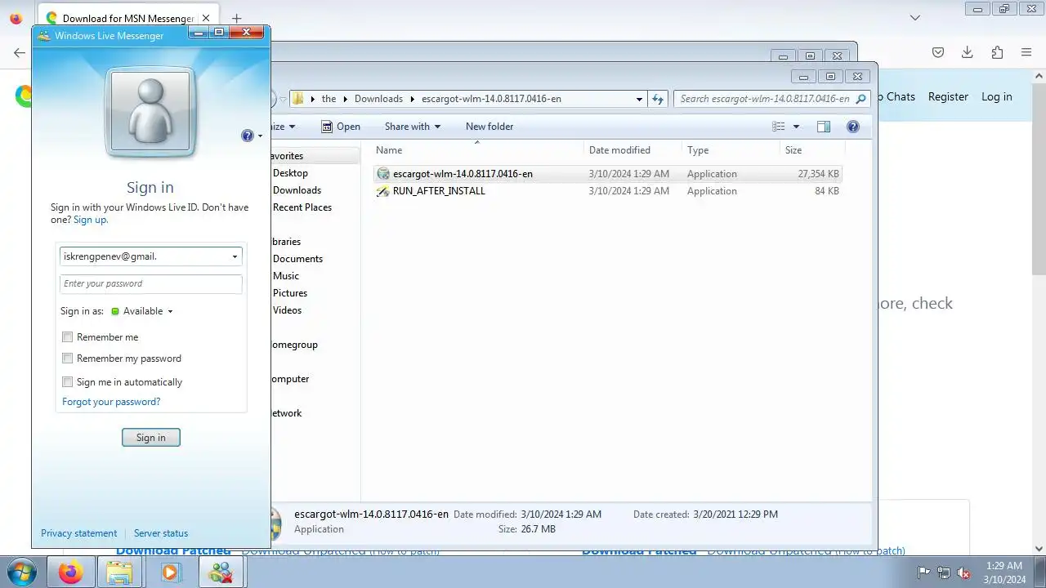The width and height of the screenshot is (1046, 588).
Task: Open Forgot your password link
Action: point(111,402)
